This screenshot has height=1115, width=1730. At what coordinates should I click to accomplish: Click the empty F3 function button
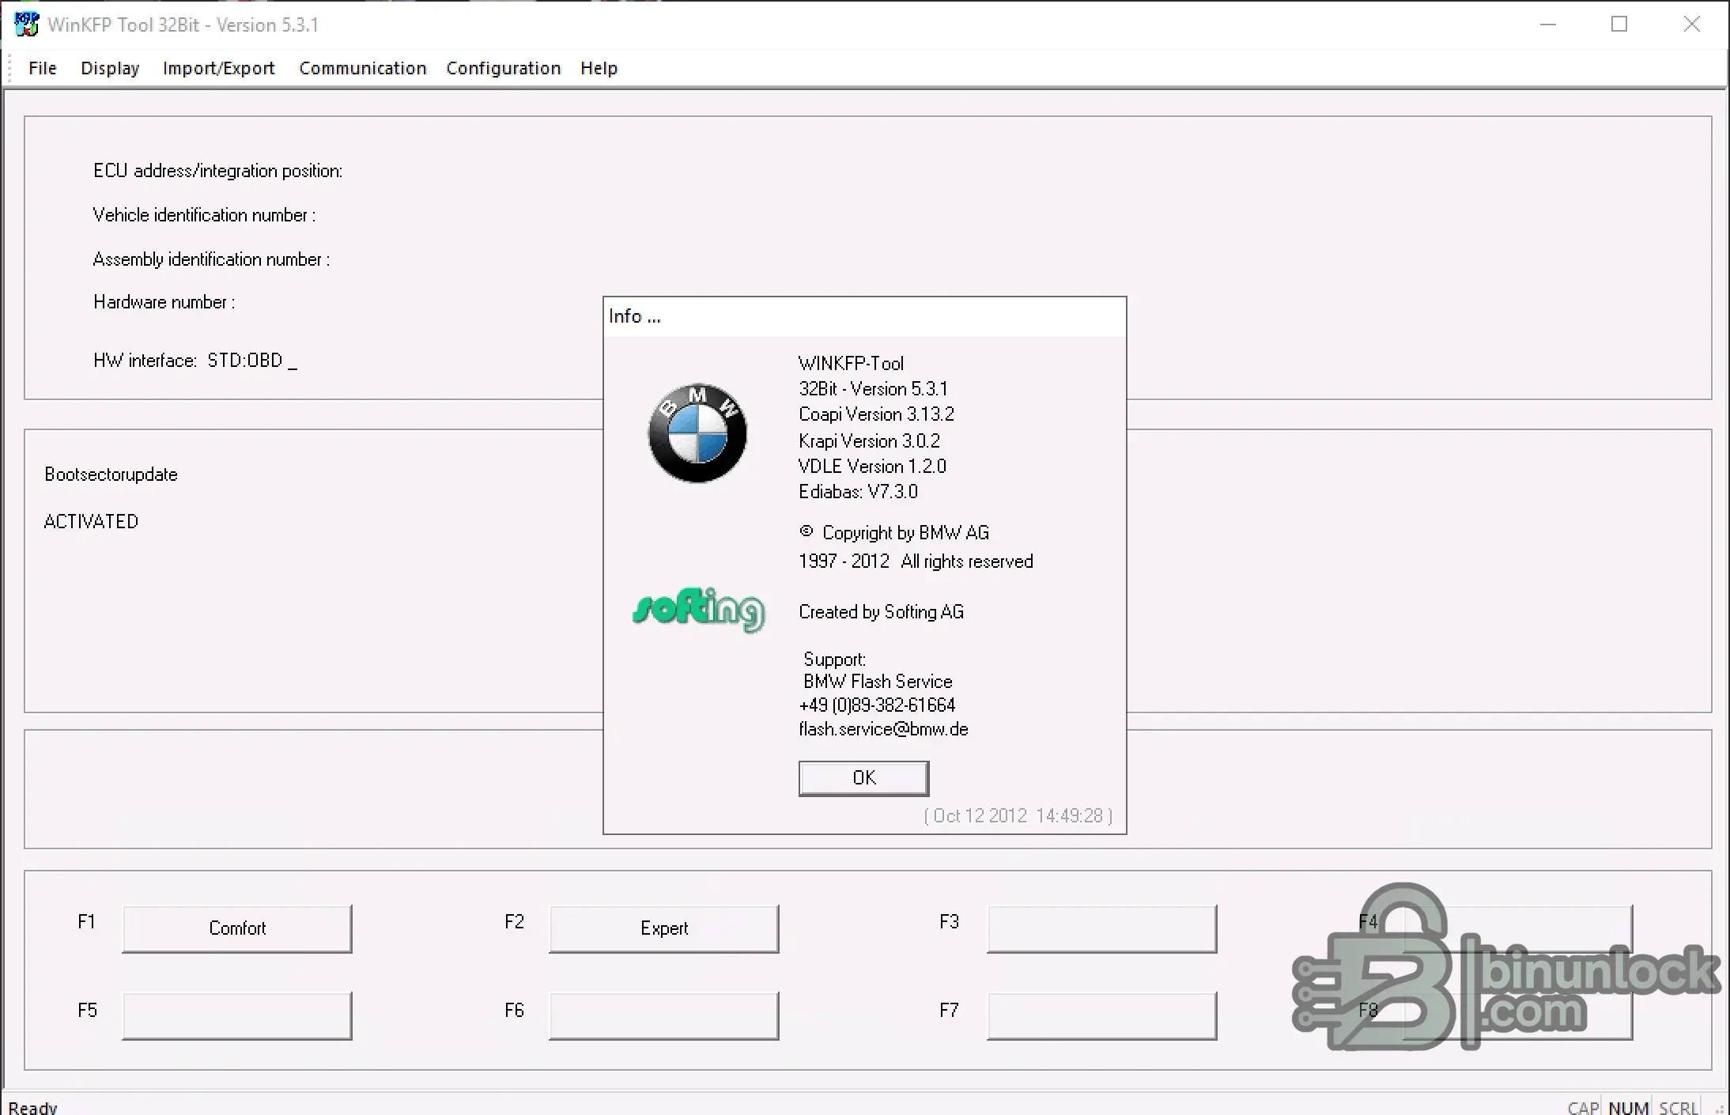coord(1102,928)
